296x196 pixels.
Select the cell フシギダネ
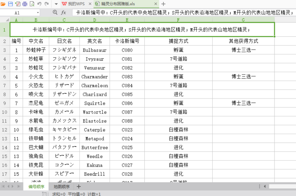[x=64, y=50]
